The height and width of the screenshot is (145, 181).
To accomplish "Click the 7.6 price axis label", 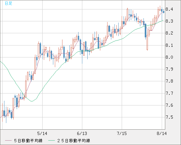I will click(169, 105).
